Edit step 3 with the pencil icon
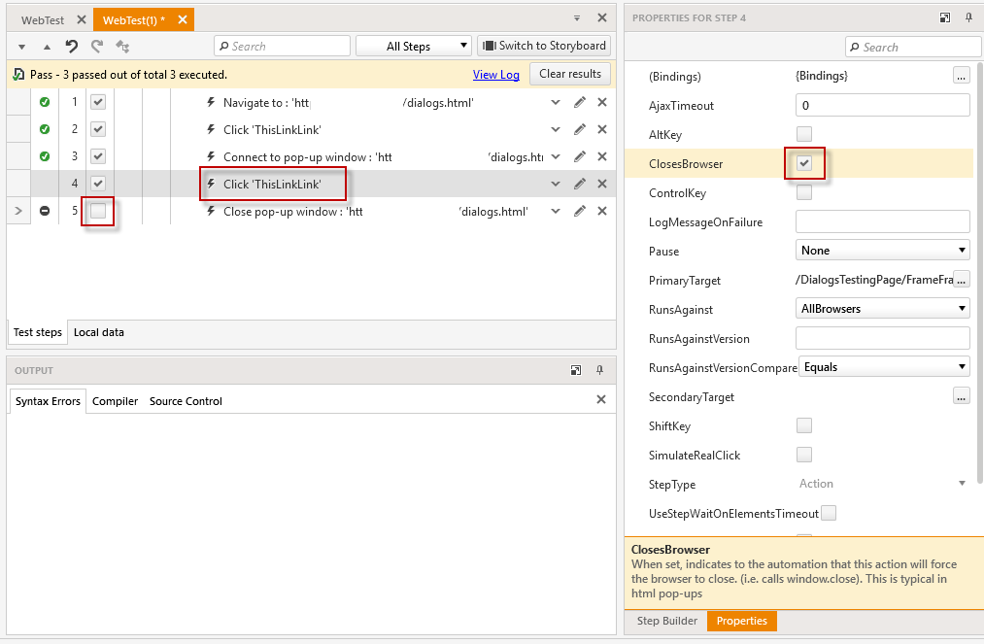 tap(580, 156)
